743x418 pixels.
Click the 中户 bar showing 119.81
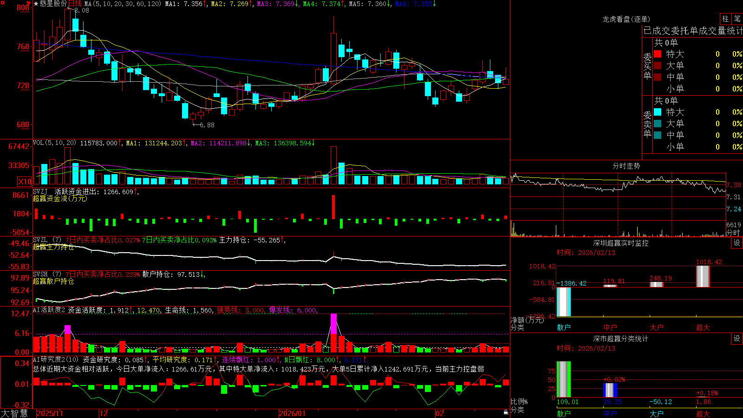[x=610, y=286]
